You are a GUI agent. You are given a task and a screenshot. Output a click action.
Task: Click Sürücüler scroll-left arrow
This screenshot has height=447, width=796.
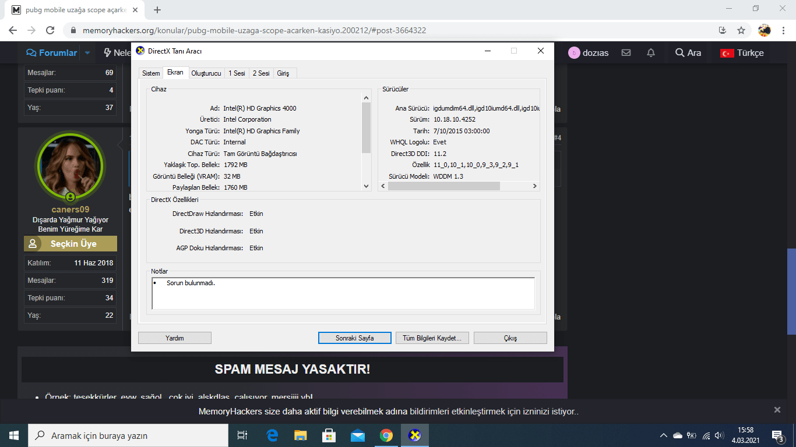tap(383, 186)
